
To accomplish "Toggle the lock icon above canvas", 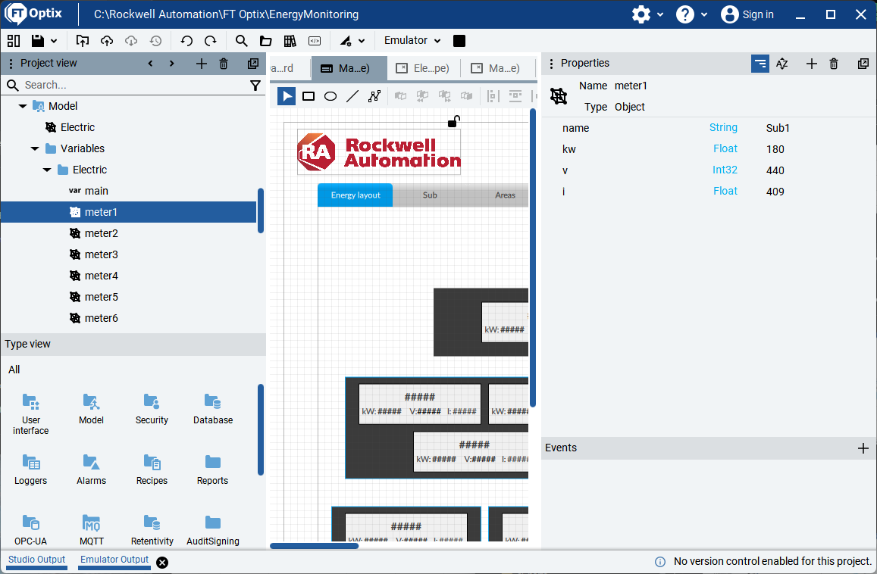I will point(453,121).
